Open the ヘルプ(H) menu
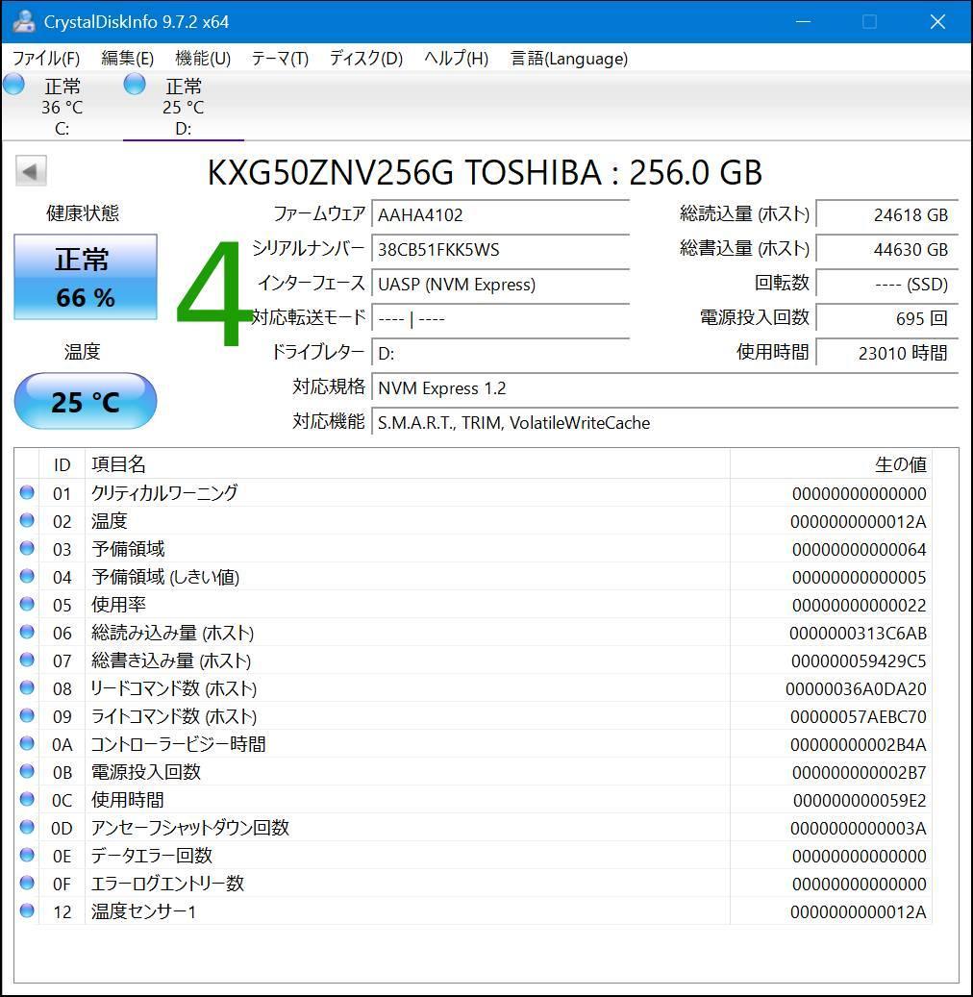 (x=455, y=59)
